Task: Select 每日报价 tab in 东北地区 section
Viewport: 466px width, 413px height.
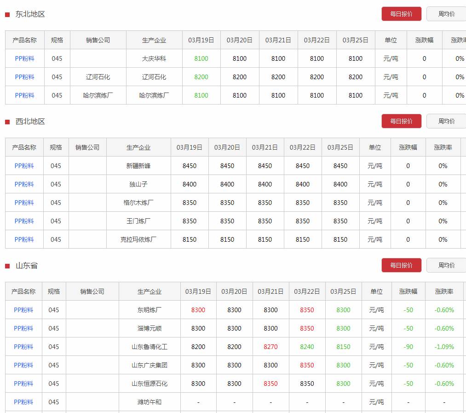Action: (401, 14)
